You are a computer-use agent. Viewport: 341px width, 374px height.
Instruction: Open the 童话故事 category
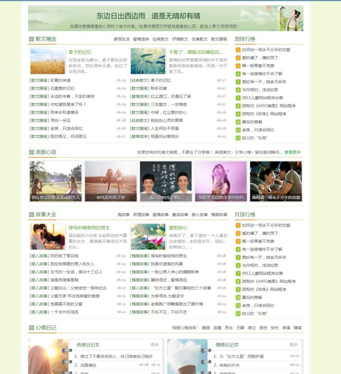pyautogui.click(x=180, y=214)
